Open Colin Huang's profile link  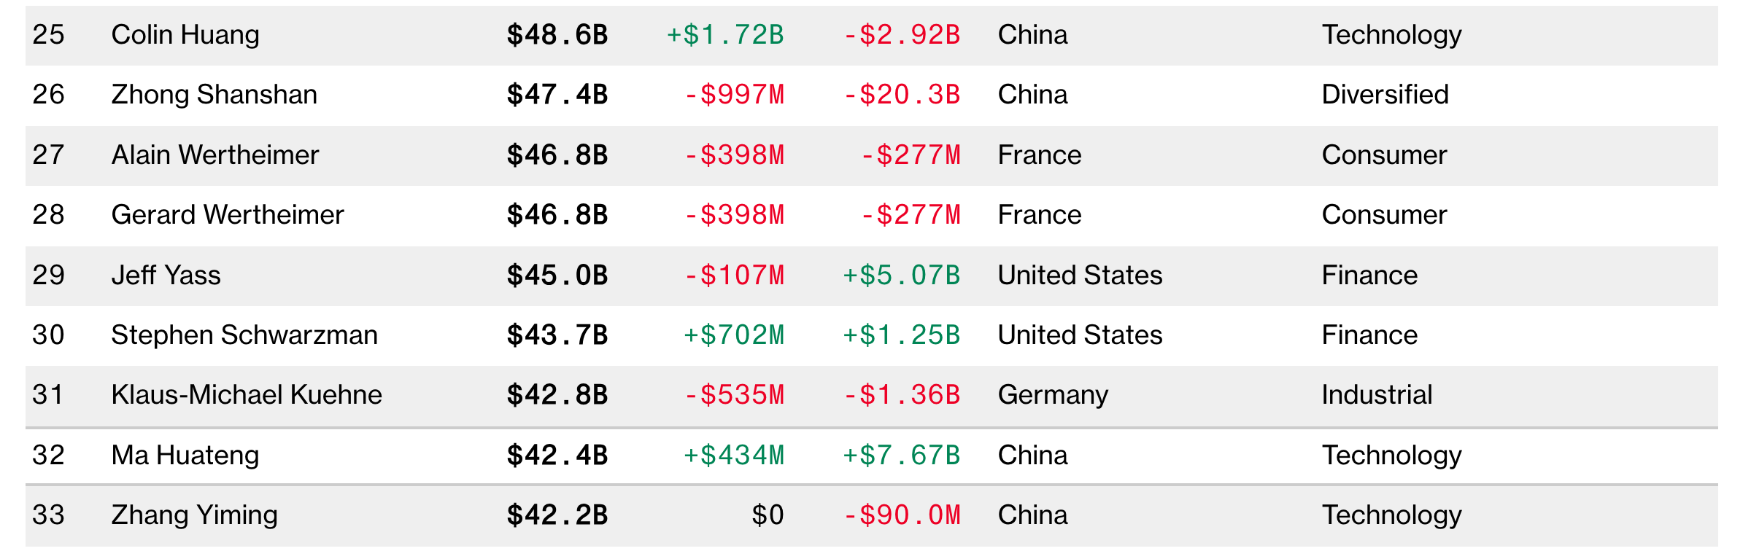coord(185,35)
